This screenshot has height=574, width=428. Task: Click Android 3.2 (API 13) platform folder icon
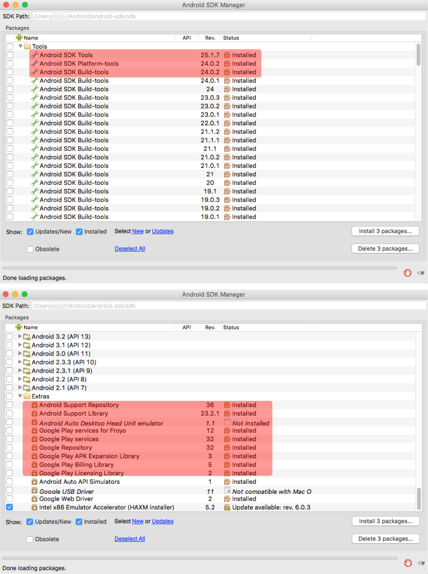pos(27,337)
